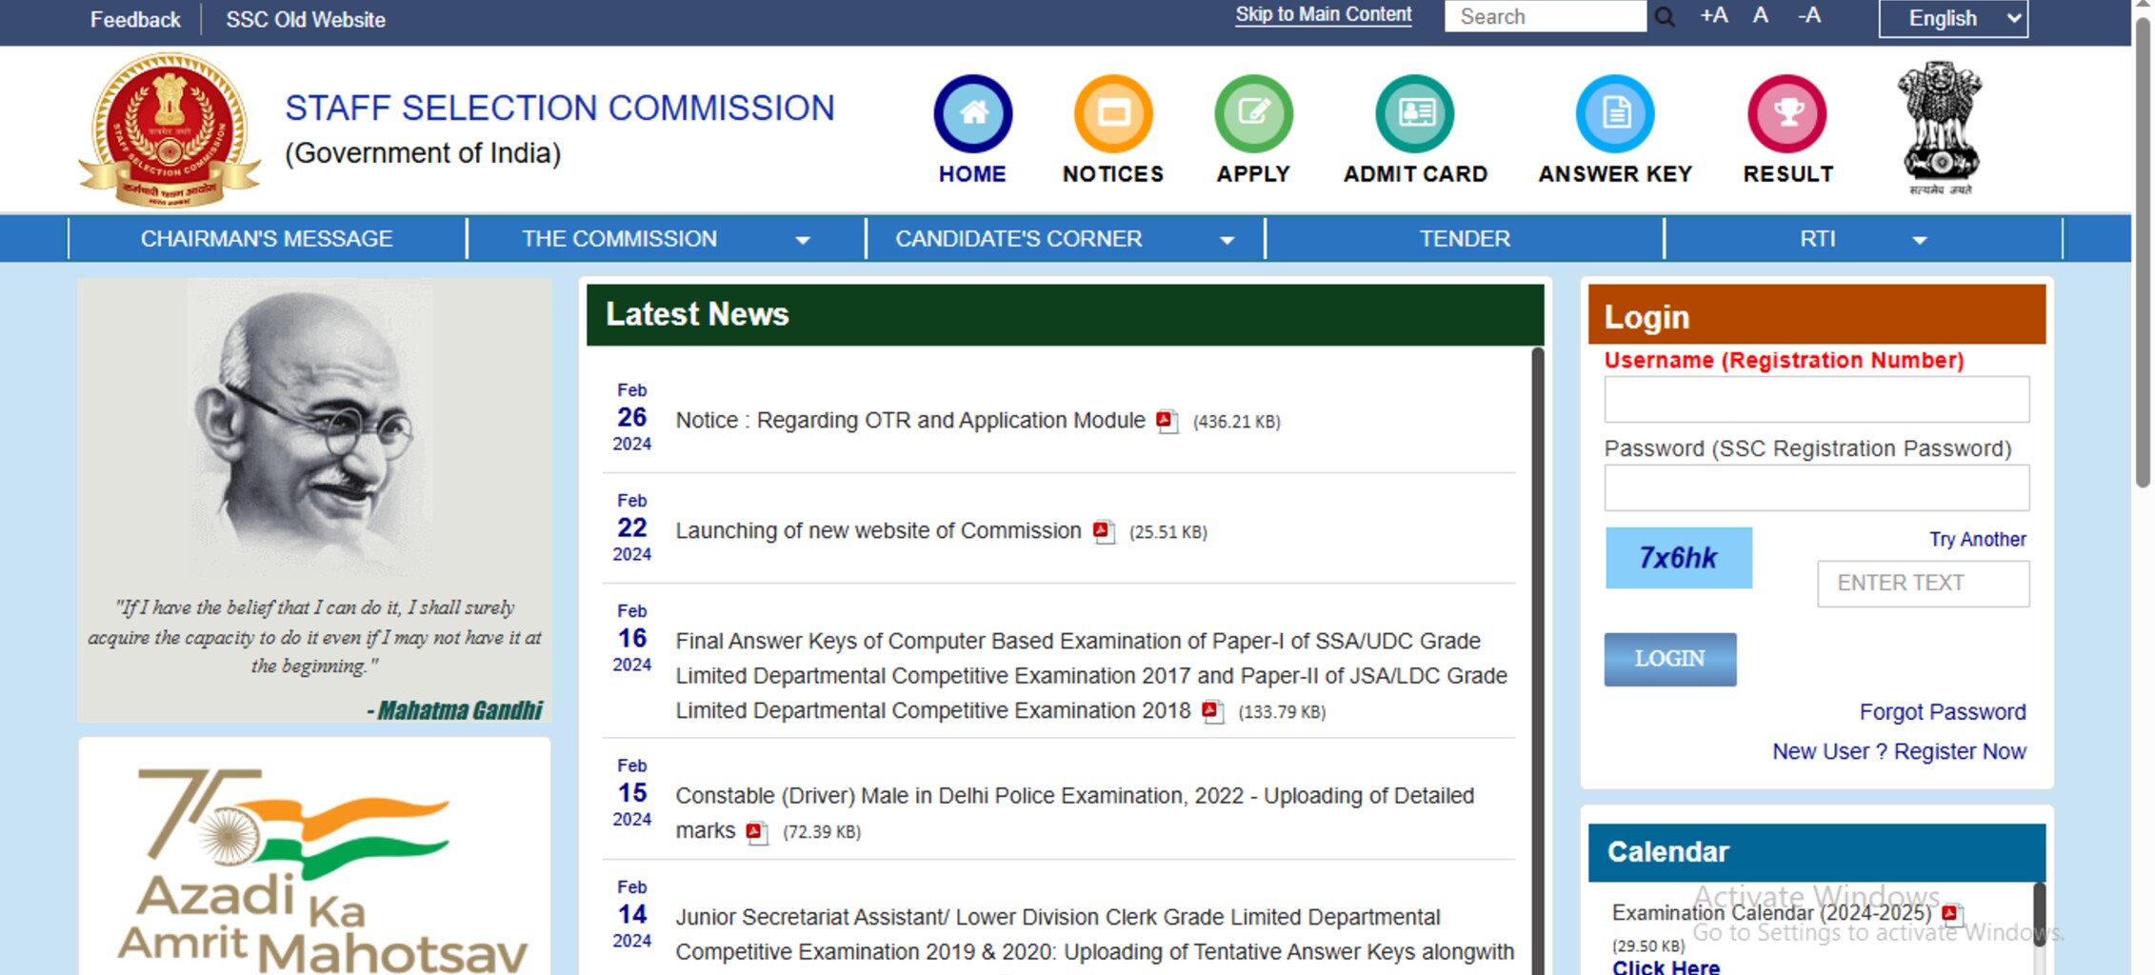
Task: Click Examination Calendar (2024-2025) text
Action: pyautogui.click(x=1771, y=913)
